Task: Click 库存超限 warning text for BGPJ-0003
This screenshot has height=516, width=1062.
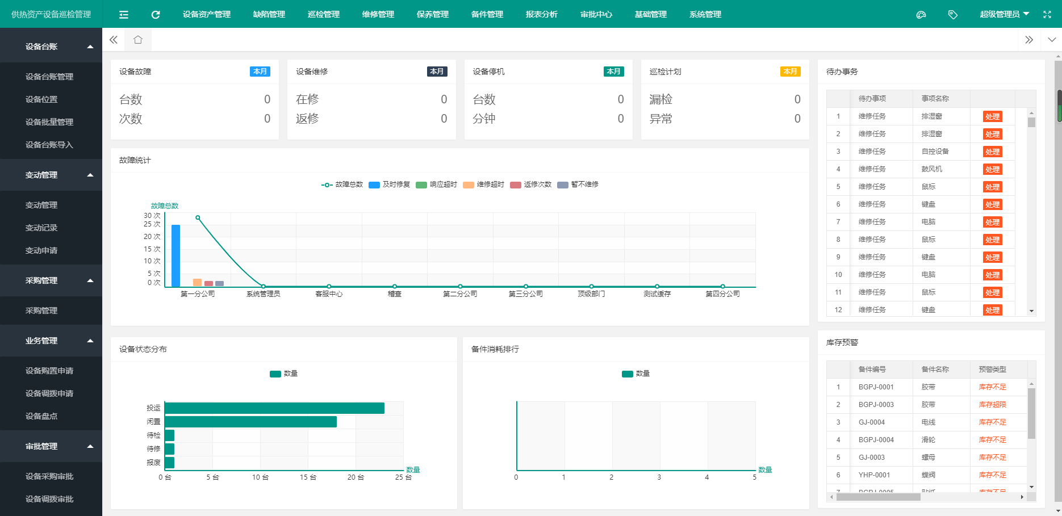Action: coord(993,405)
